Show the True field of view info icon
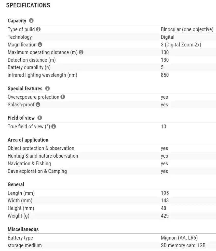Viewport: 216px width, 251px height. click(x=54, y=127)
